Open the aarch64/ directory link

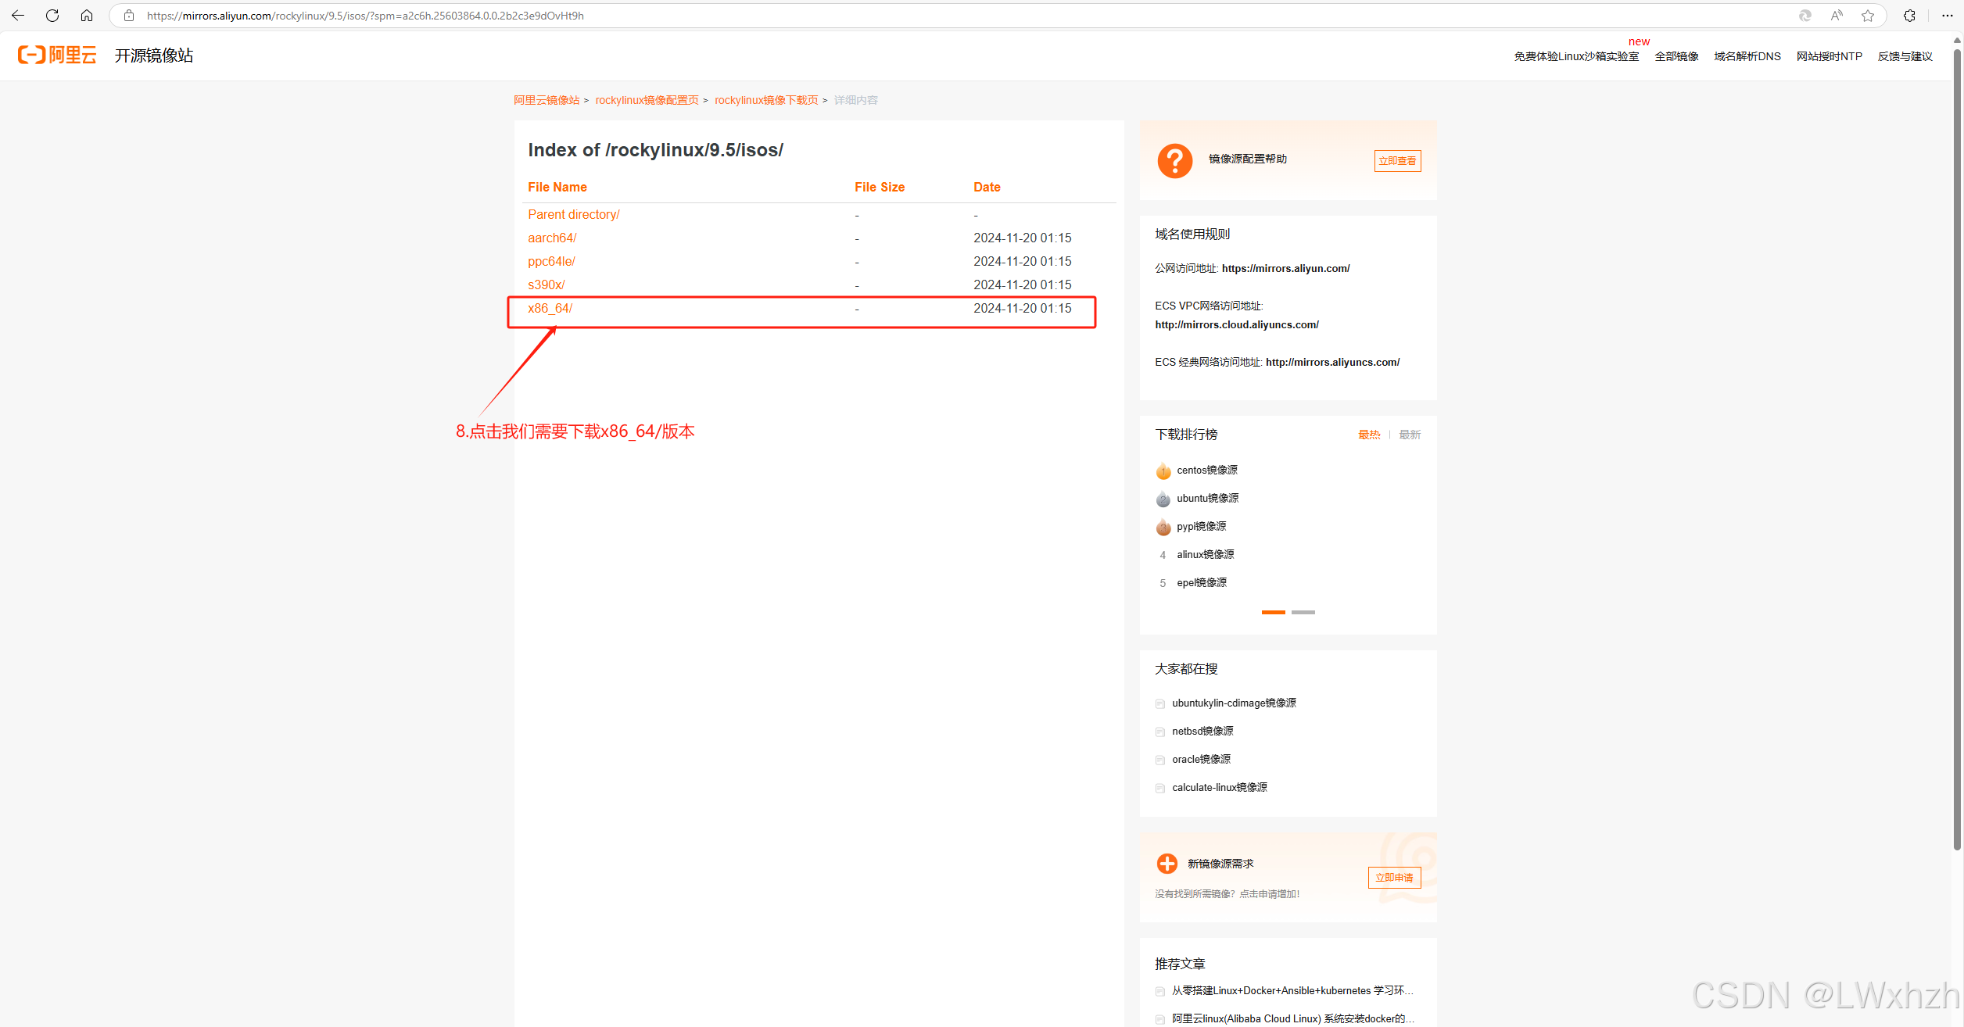pyautogui.click(x=551, y=238)
